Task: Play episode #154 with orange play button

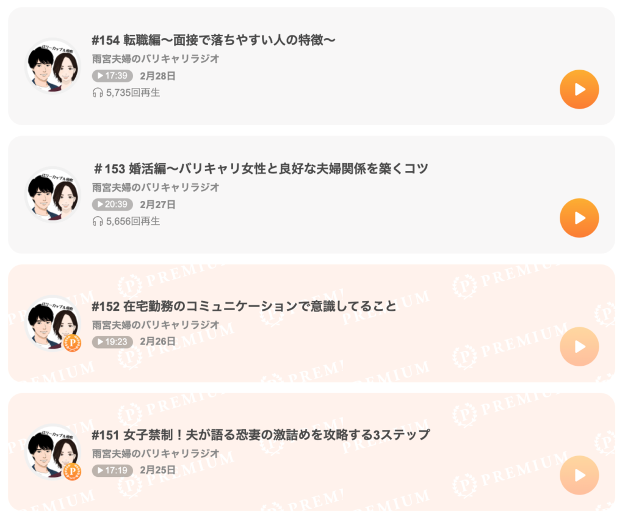Action: point(579,89)
